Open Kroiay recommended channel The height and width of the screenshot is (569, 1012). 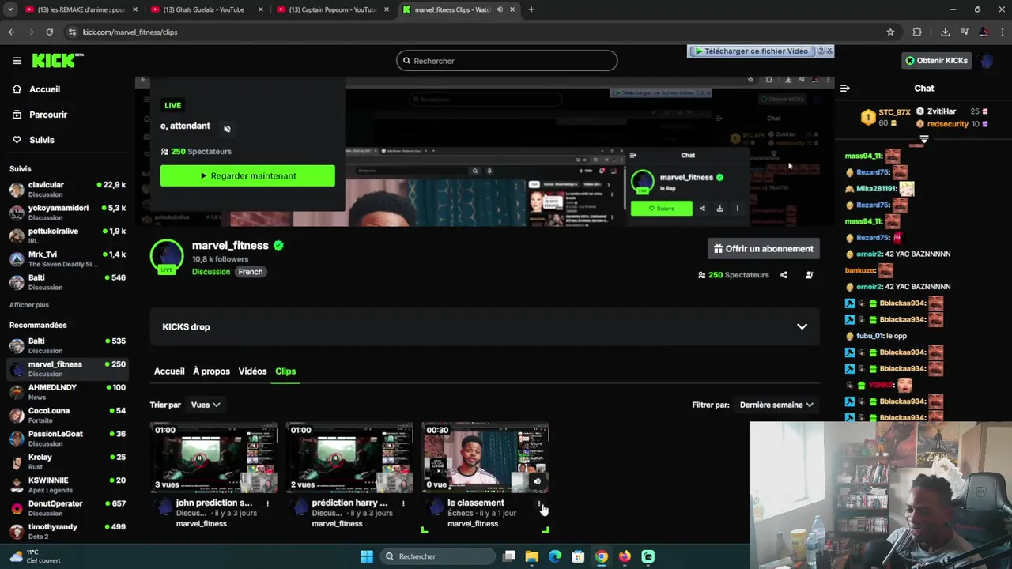[67, 462]
